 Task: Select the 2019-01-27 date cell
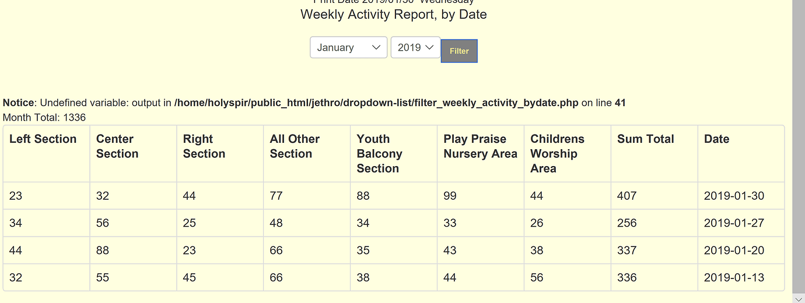(734, 223)
